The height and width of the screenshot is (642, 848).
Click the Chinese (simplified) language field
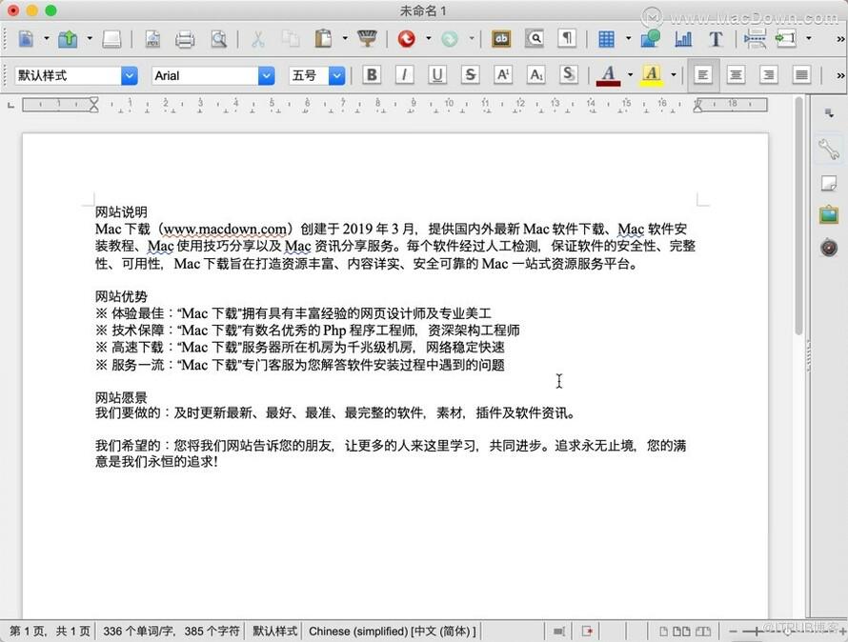click(393, 632)
